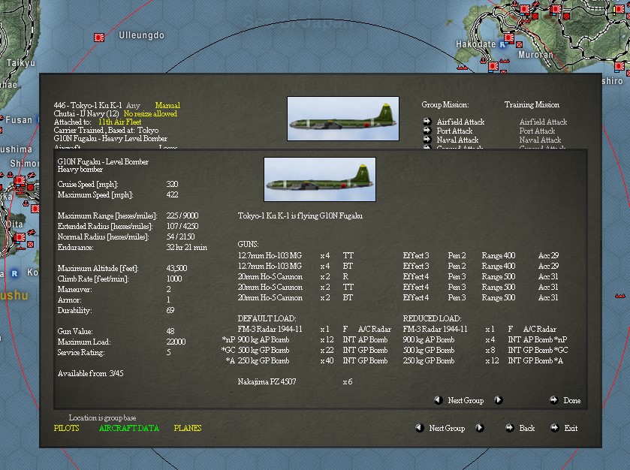Click 900 kg AP Bomb default load row

[x=305, y=340]
